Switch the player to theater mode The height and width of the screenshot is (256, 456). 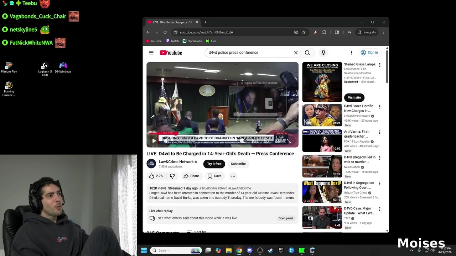278,141
